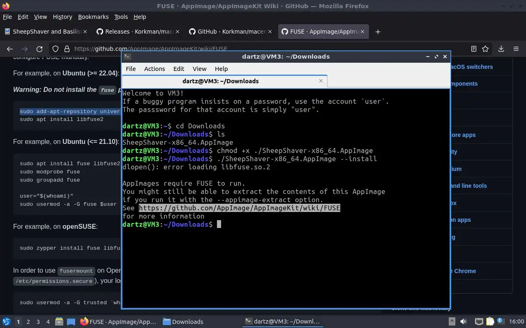
Task: Open terminal Actions menu
Action: [x=155, y=69]
